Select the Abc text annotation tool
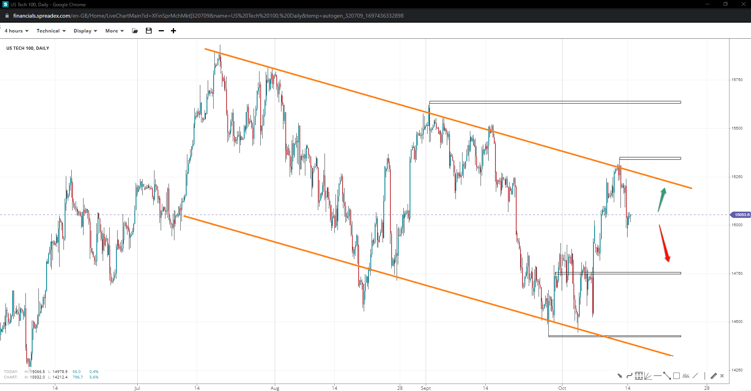This screenshot has width=751, height=391. point(686,376)
